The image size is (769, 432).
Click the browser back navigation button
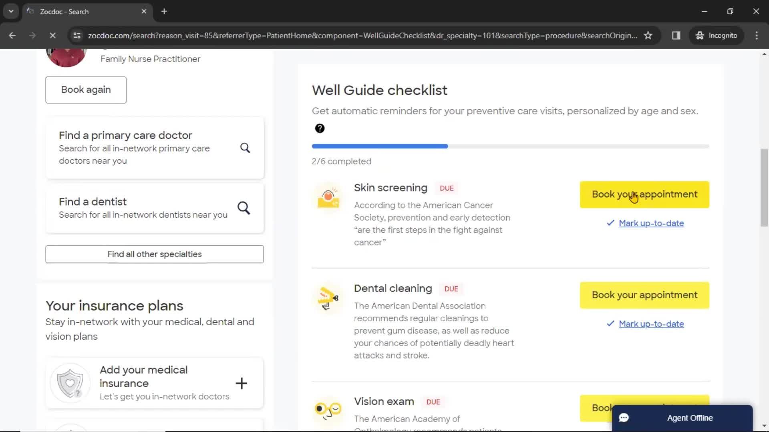point(13,35)
